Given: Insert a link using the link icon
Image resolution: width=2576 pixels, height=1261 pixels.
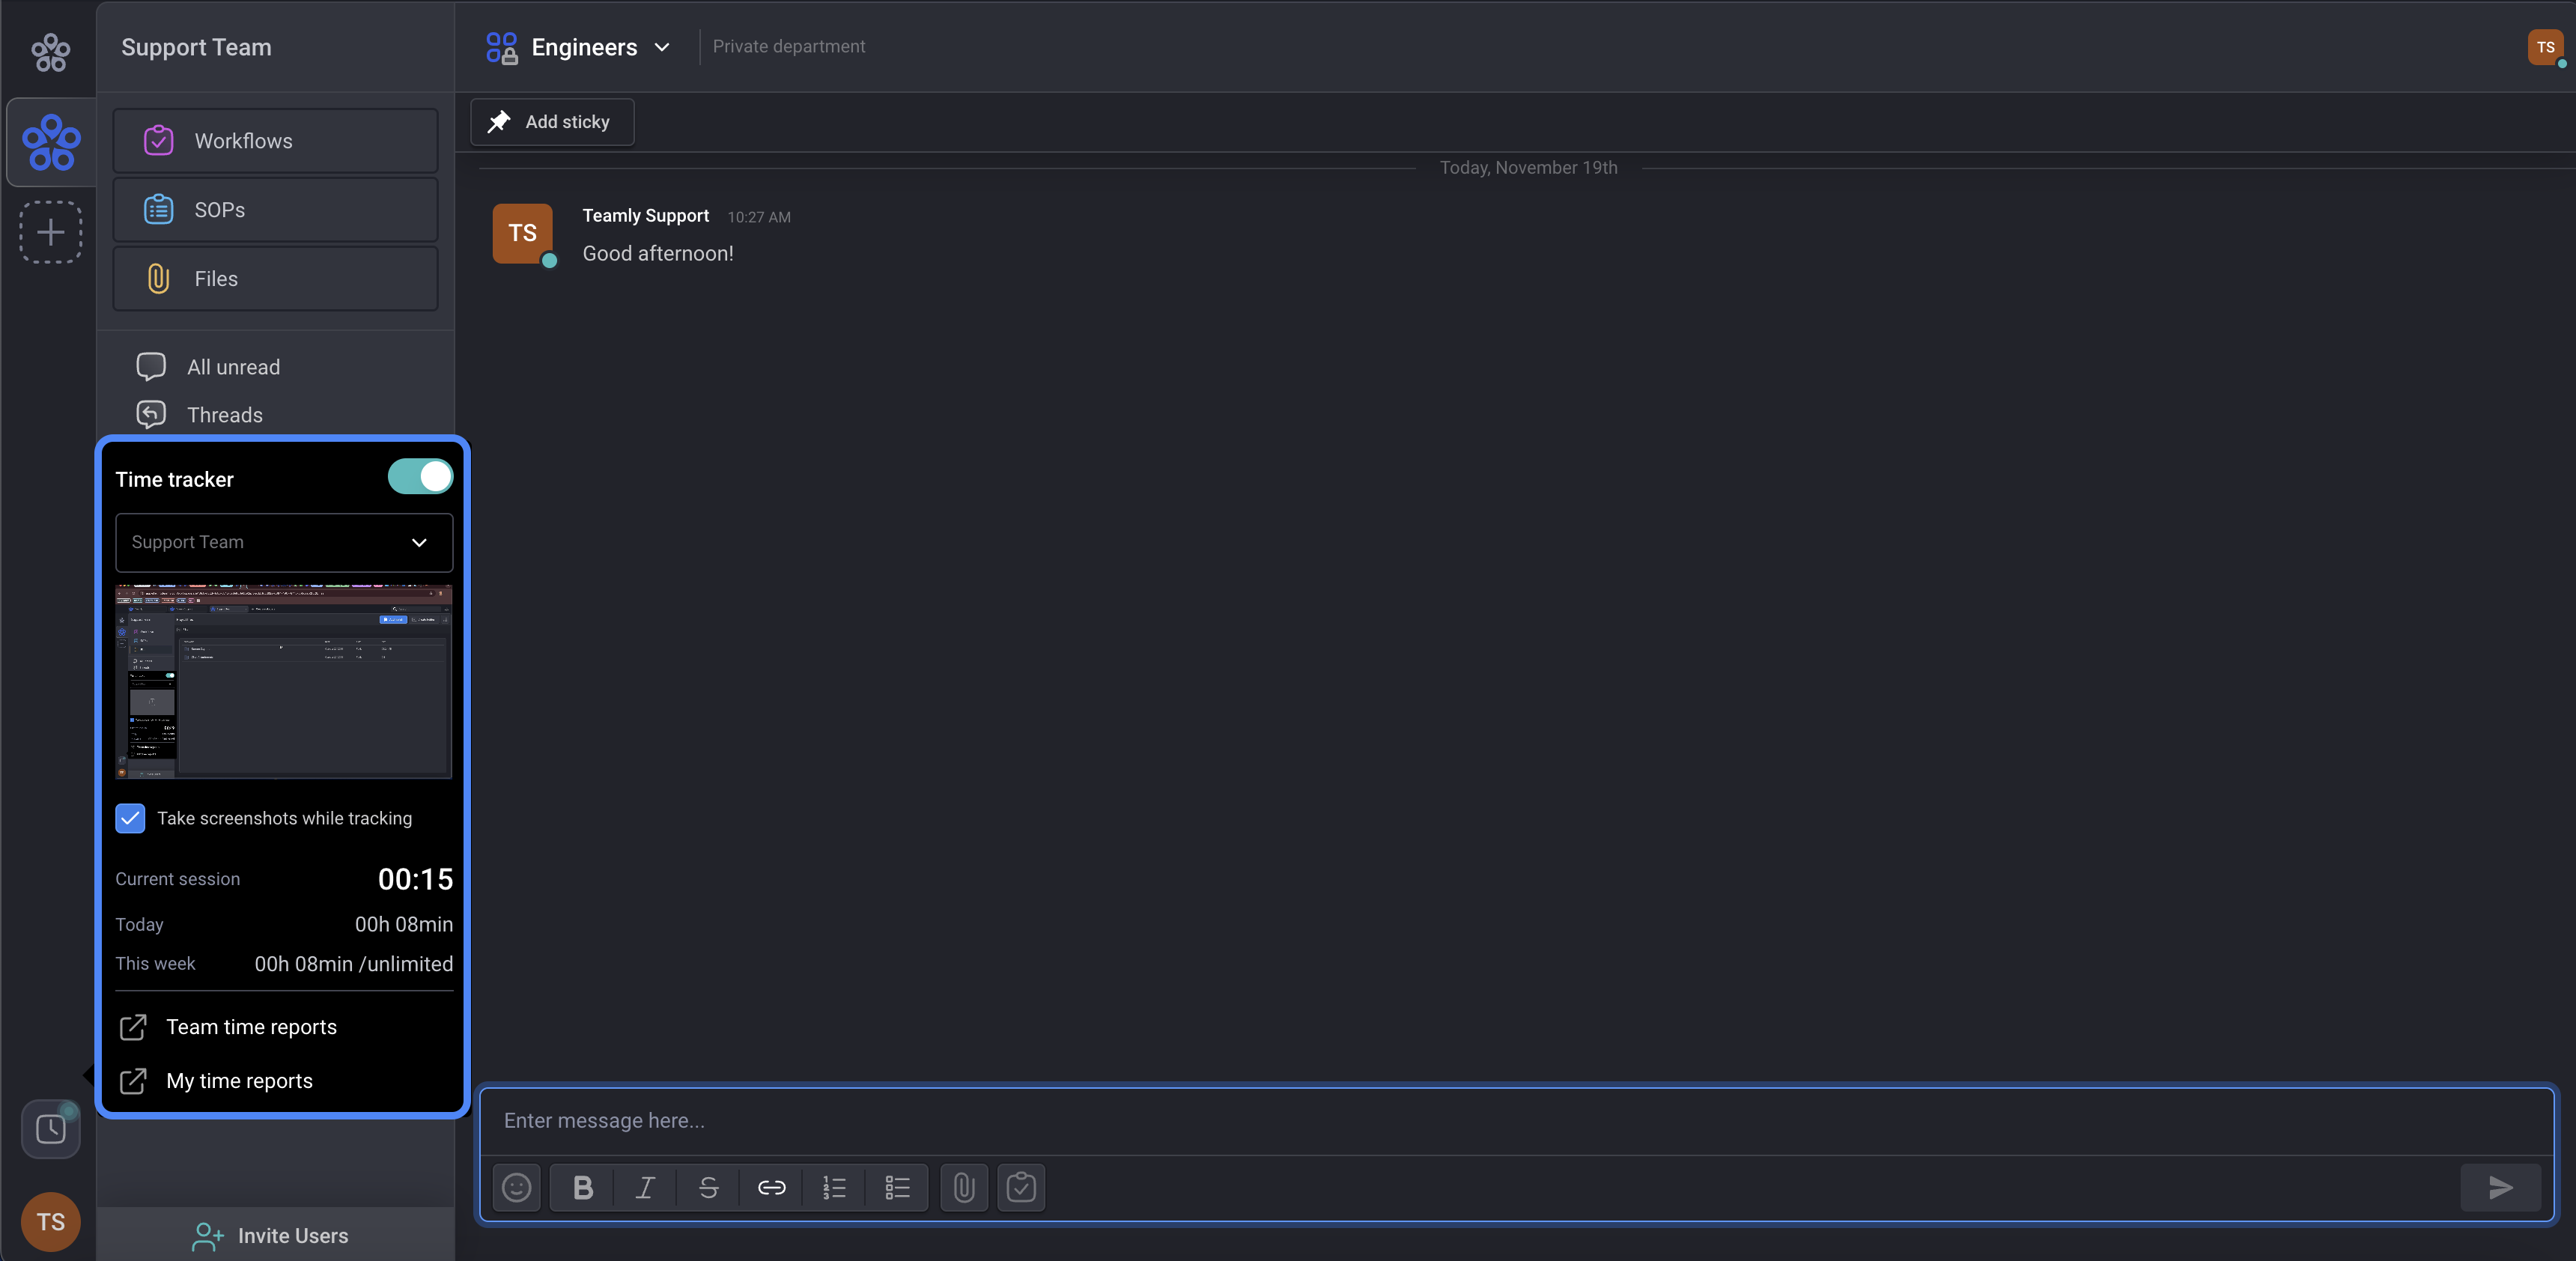Looking at the screenshot, I should 771,1187.
